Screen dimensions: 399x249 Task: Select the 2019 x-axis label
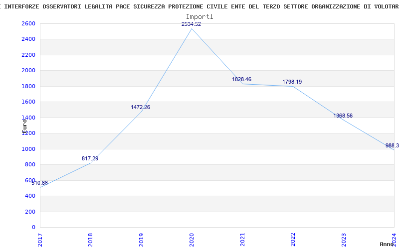tap(141, 240)
